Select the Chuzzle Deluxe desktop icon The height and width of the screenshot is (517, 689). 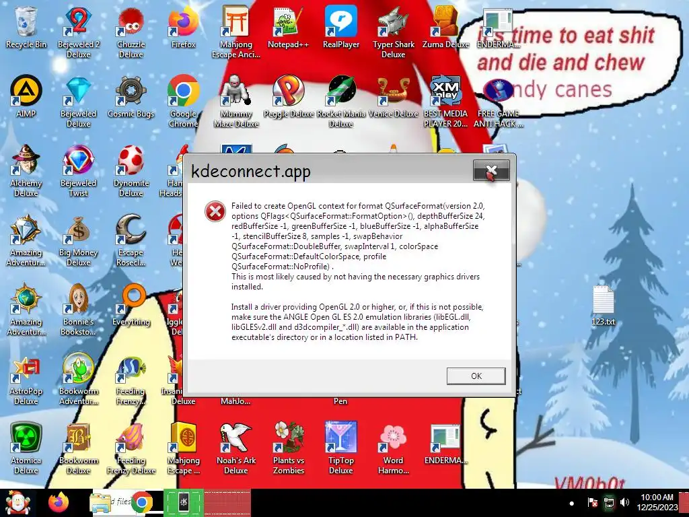click(131, 32)
